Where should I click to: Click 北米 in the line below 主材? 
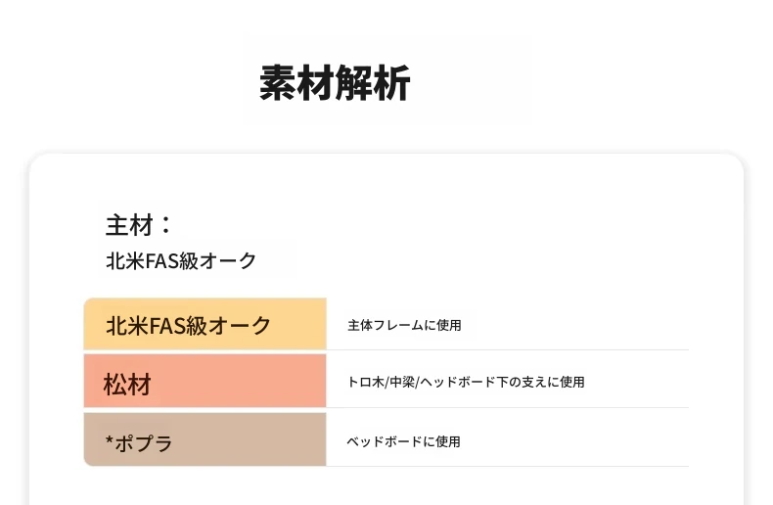tap(125, 261)
